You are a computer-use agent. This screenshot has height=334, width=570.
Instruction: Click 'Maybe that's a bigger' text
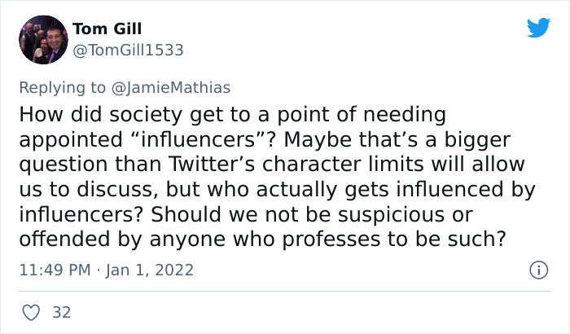pos(397,140)
